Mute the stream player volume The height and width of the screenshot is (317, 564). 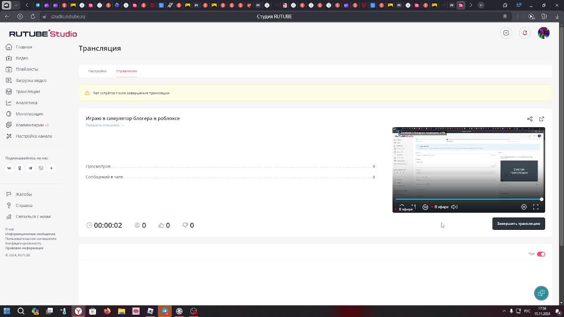pos(454,207)
